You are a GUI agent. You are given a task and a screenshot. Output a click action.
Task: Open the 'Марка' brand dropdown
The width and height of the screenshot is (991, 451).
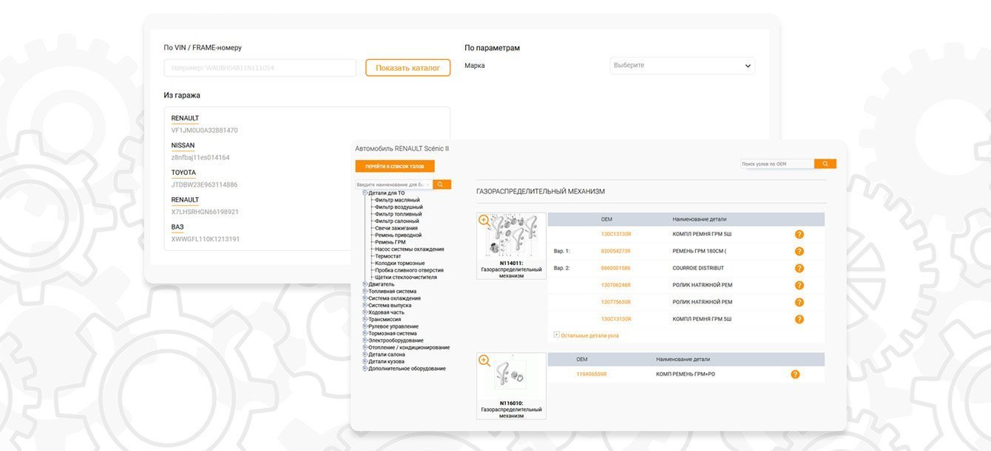pyautogui.click(x=682, y=66)
